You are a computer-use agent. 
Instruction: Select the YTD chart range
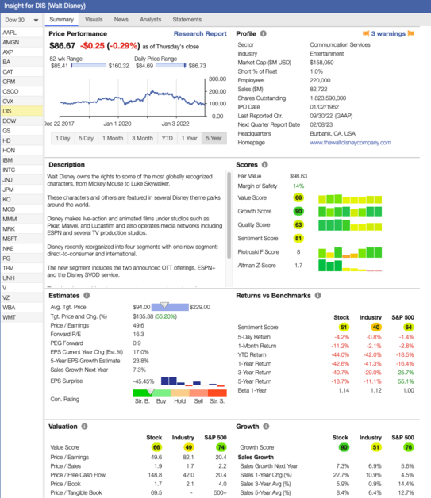pyautogui.click(x=167, y=138)
